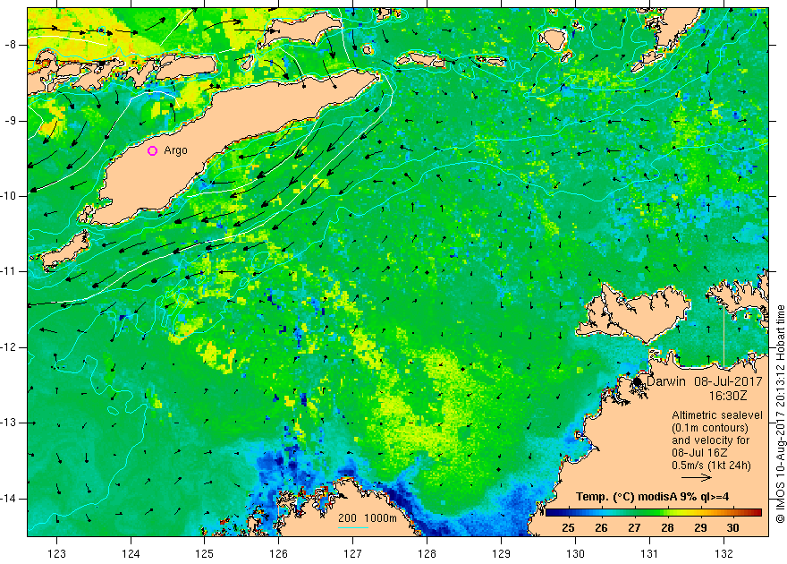Click the time label '16:30Z'

tap(727, 396)
